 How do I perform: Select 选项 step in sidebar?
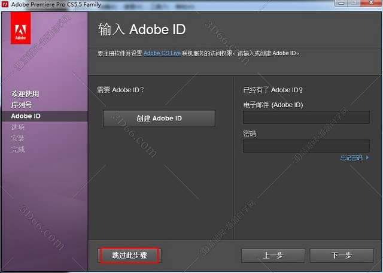(17, 127)
